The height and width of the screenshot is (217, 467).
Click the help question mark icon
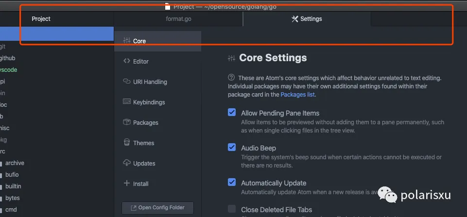231,78
